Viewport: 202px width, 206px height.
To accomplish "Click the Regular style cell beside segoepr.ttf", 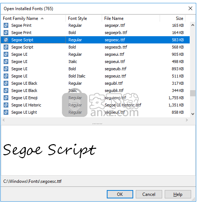I will click(75, 25).
